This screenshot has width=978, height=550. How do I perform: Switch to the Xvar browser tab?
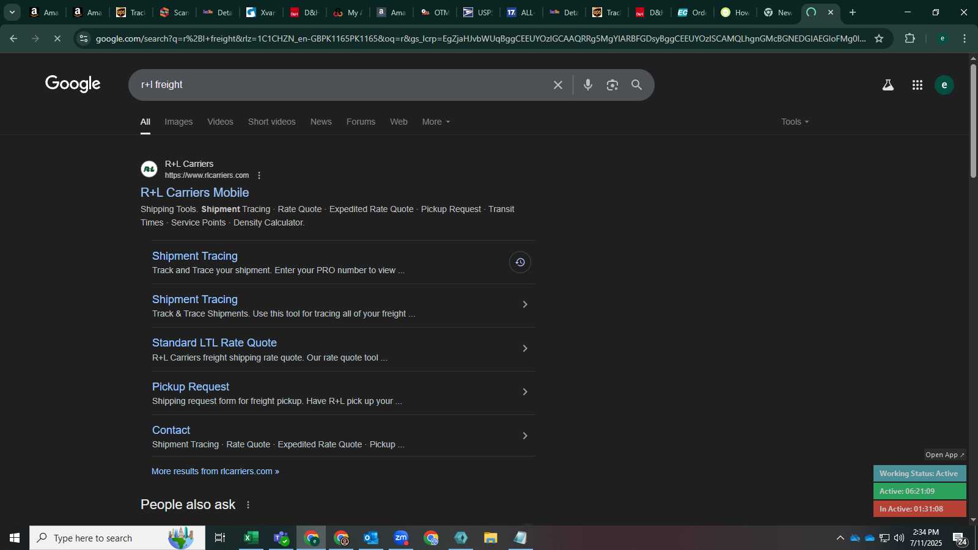click(x=261, y=12)
